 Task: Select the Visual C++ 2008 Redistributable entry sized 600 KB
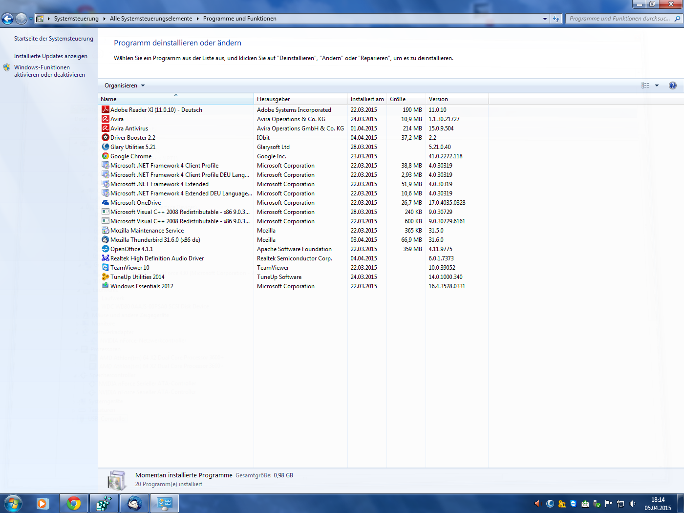click(x=293, y=221)
